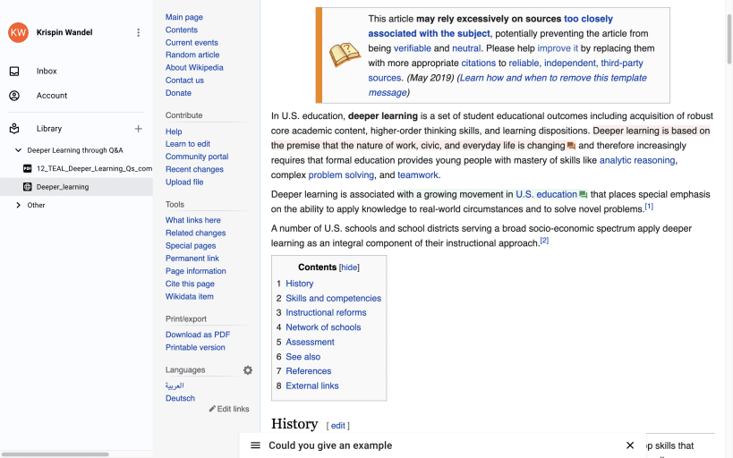Viewport: 733px width, 458px height.
Task: Open Special pages link
Action: 191,245
